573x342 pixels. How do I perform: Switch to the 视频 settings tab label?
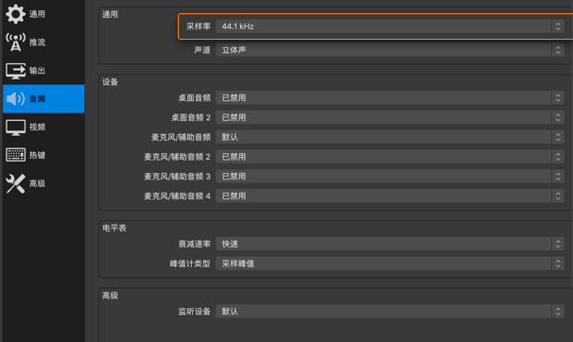coord(37,127)
